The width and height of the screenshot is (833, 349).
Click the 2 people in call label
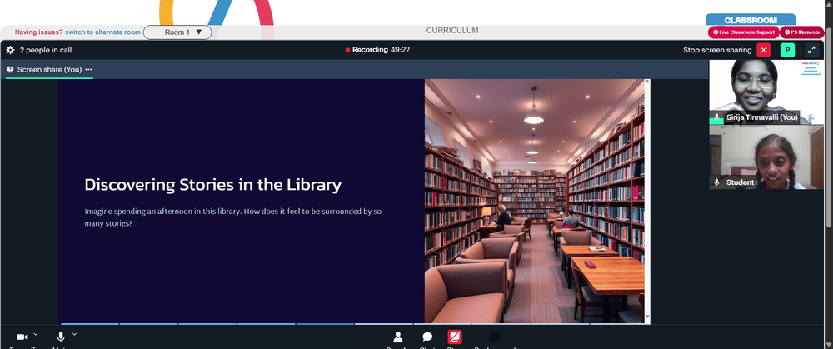point(46,50)
